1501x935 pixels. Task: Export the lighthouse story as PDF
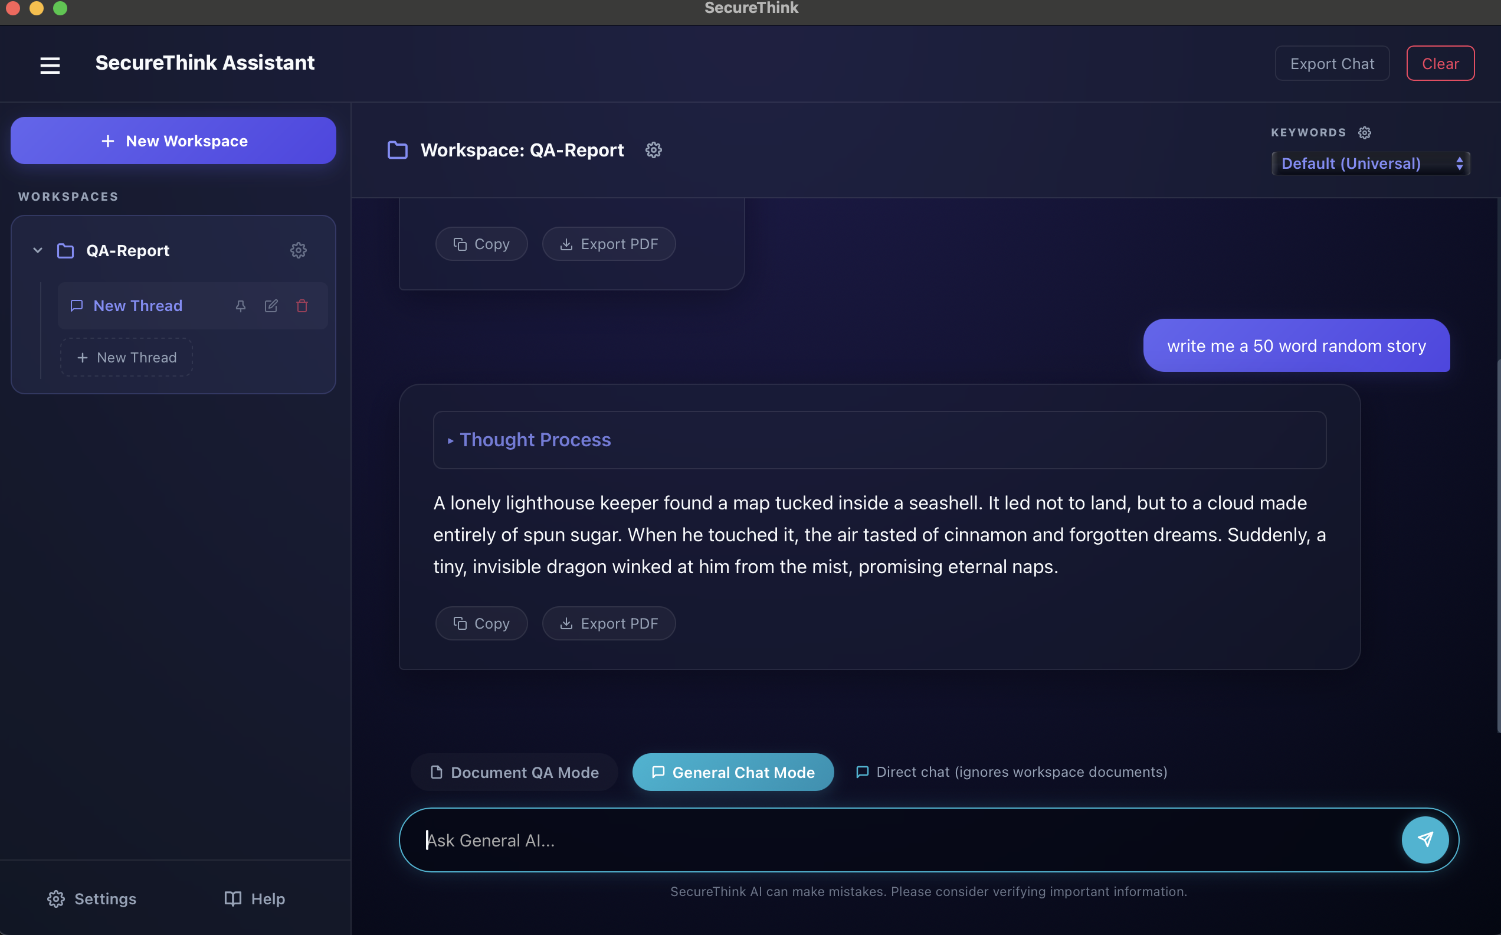click(609, 623)
